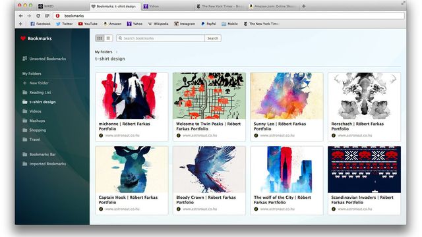Switch to list view
Viewport: 422px width, 237px height.
click(108, 38)
